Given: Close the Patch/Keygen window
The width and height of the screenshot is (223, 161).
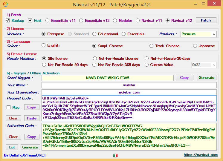Looking at the screenshot, I should tap(214, 3).
